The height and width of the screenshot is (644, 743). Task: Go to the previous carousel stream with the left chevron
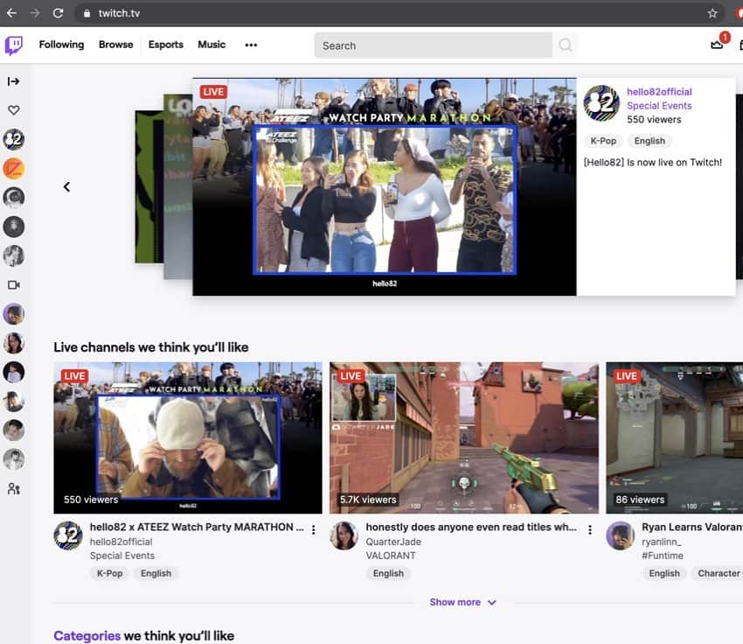coord(66,187)
